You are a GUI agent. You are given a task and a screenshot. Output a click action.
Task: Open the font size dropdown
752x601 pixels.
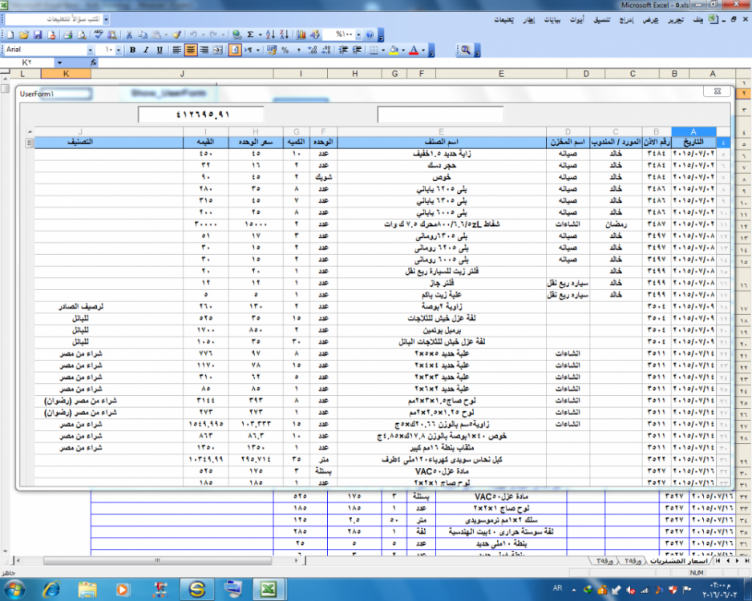(x=119, y=50)
